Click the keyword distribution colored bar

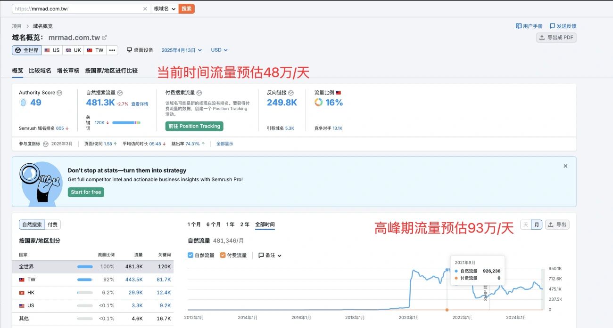[126, 123]
